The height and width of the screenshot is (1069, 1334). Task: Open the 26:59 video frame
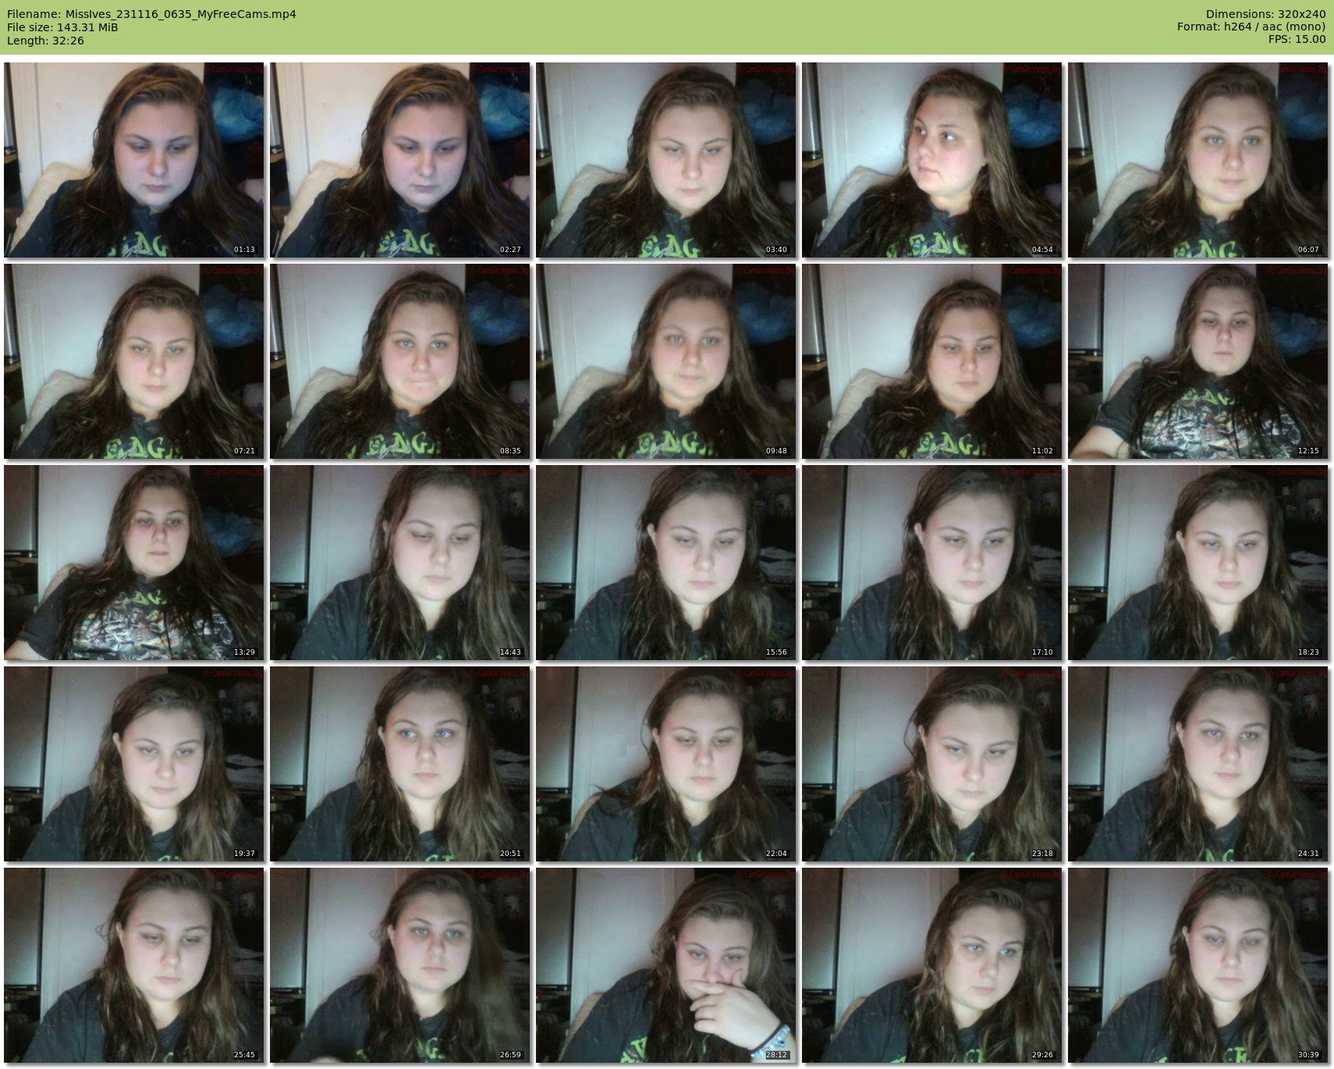[400, 965]
